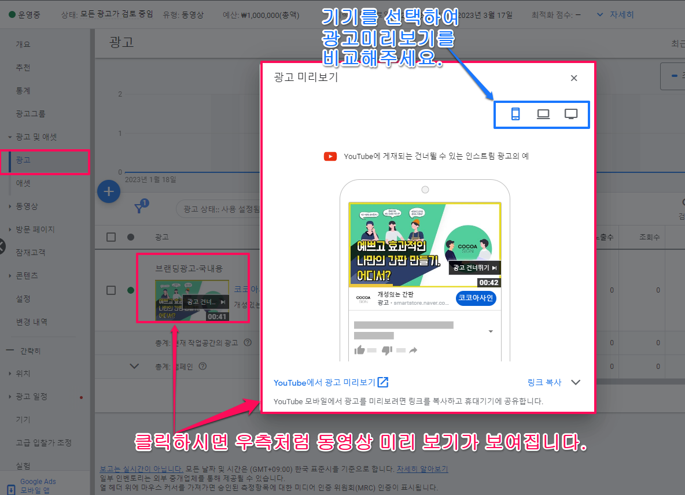The width and height of the screenshot is (685, 495).
Task: Open 애셋 in the sidebar
Action: click(23, 183)
